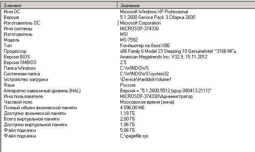This screenshot has height=152, width=255.
Task: Select the Имя системы row
Action: point(128,29)
